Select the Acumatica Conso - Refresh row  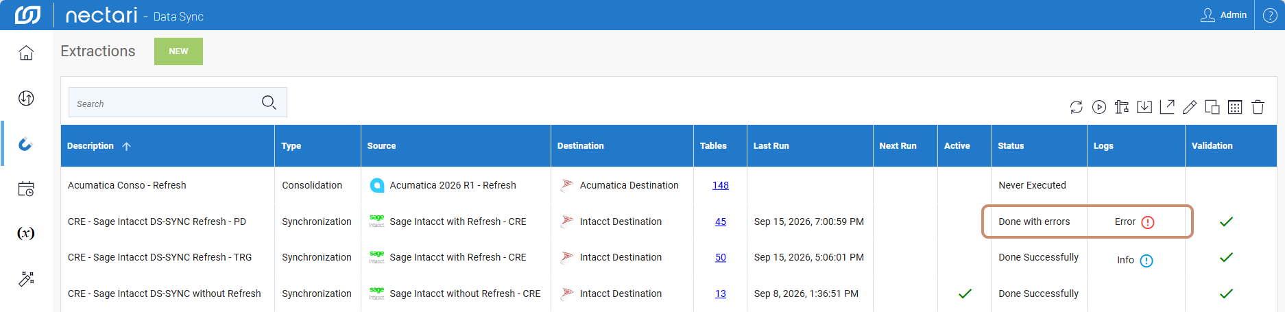[127, 185]
